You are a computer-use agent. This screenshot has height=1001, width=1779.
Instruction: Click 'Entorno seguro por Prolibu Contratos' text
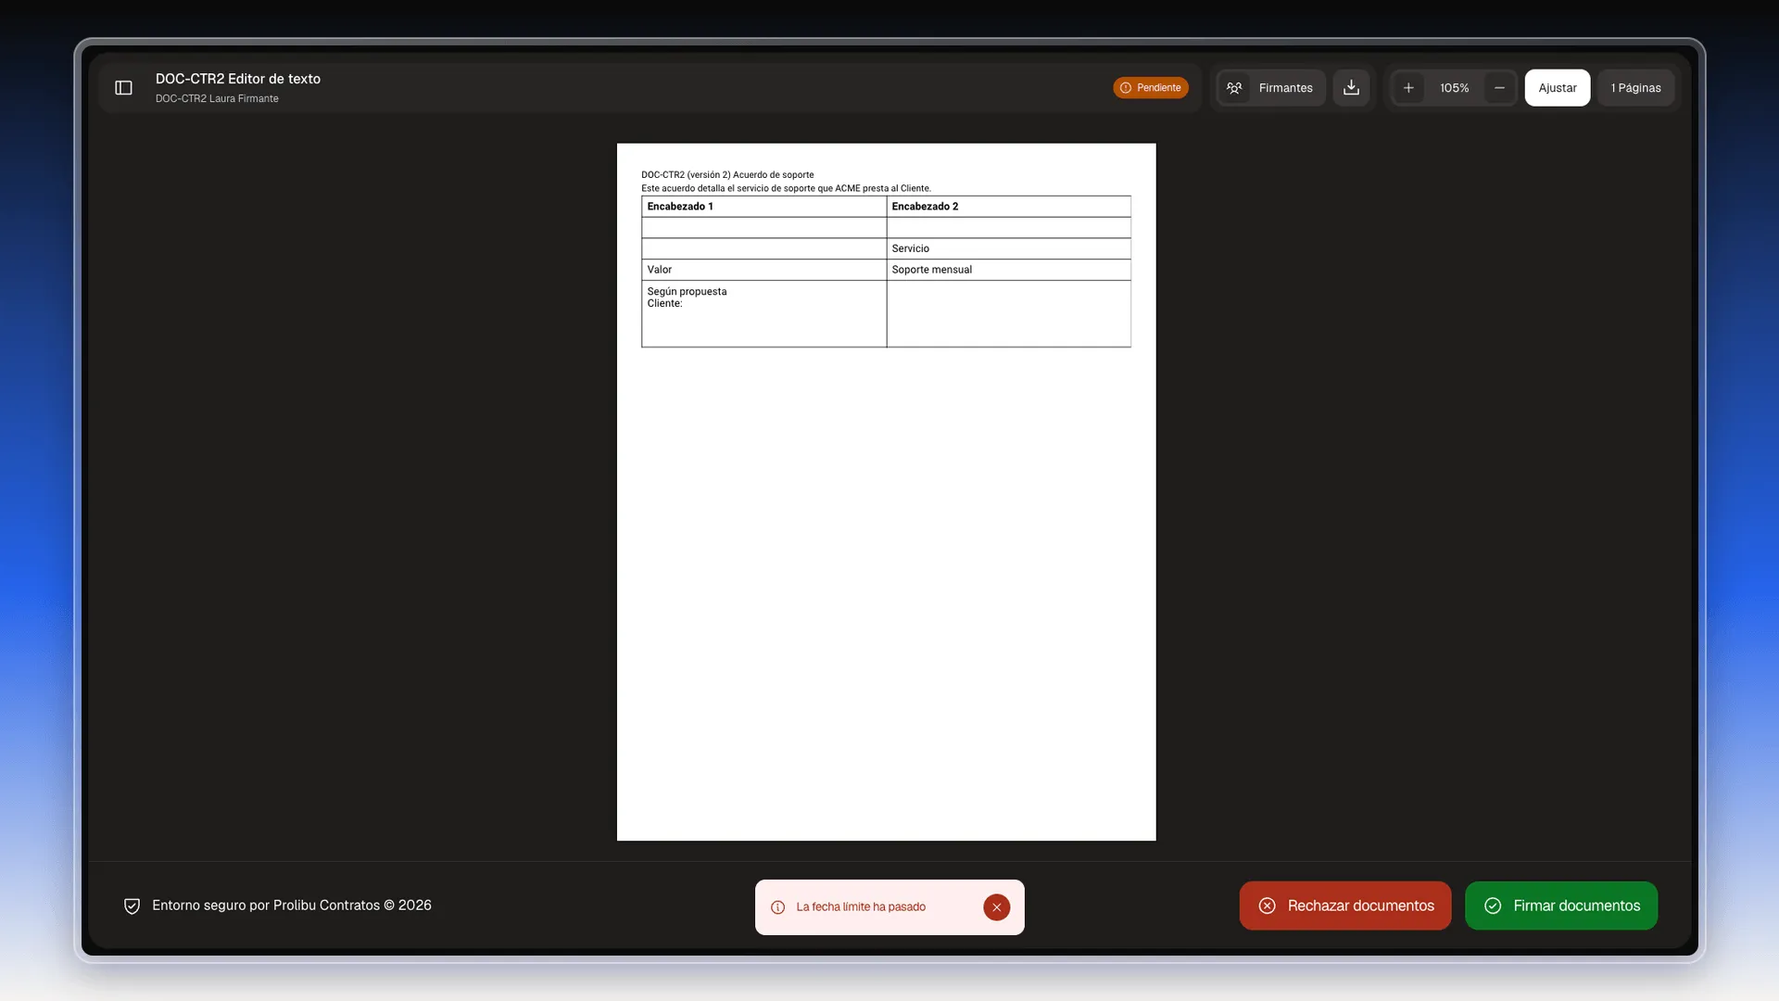click(x=266, y=906)
